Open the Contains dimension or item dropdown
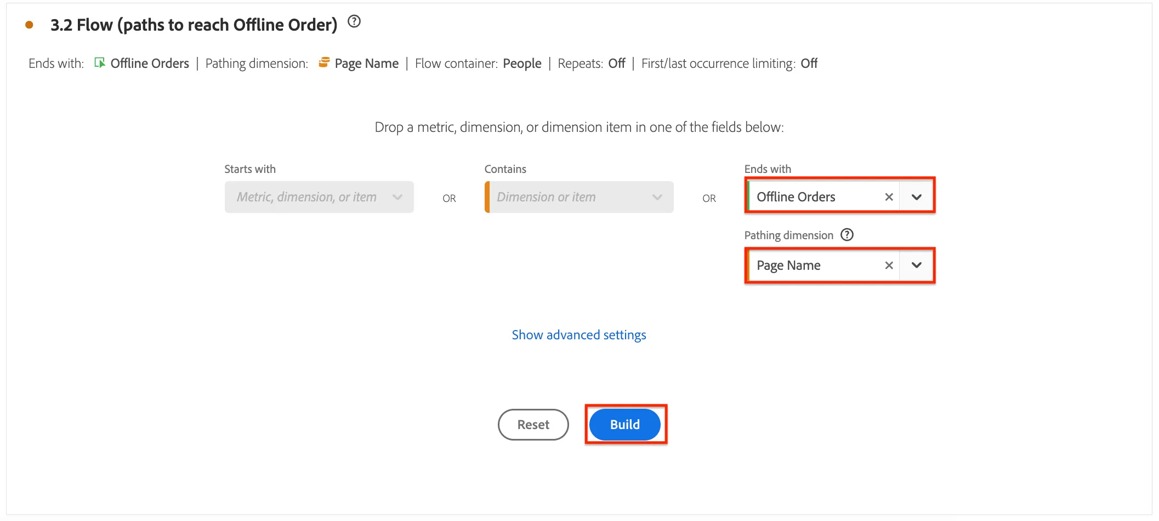Screen dimensions: 1159x521 [579, 197]
